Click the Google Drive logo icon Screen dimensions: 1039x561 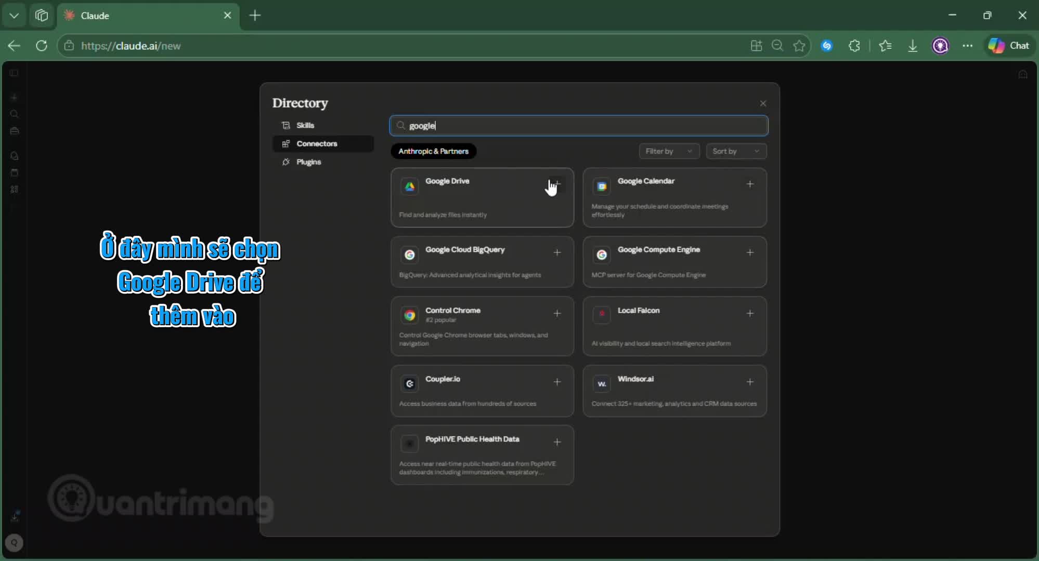click(x=410, y=186)
